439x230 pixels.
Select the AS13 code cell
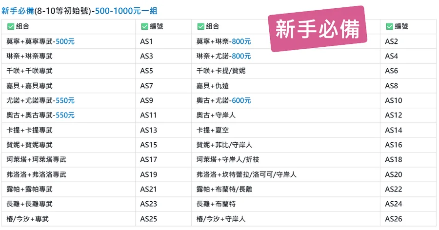click(x=148, y=130)
